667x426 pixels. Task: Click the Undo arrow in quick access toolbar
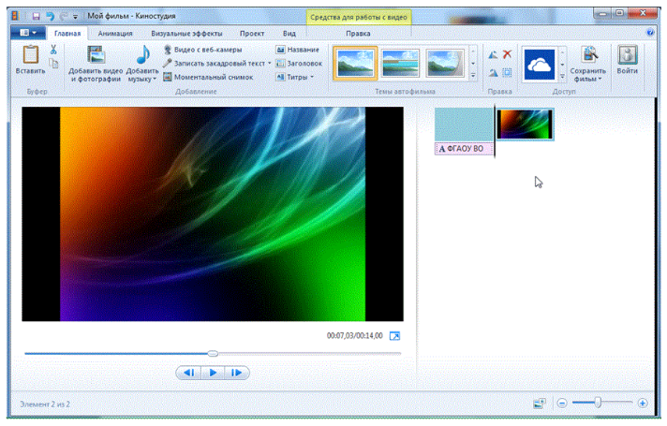click(x=51, y=16)
